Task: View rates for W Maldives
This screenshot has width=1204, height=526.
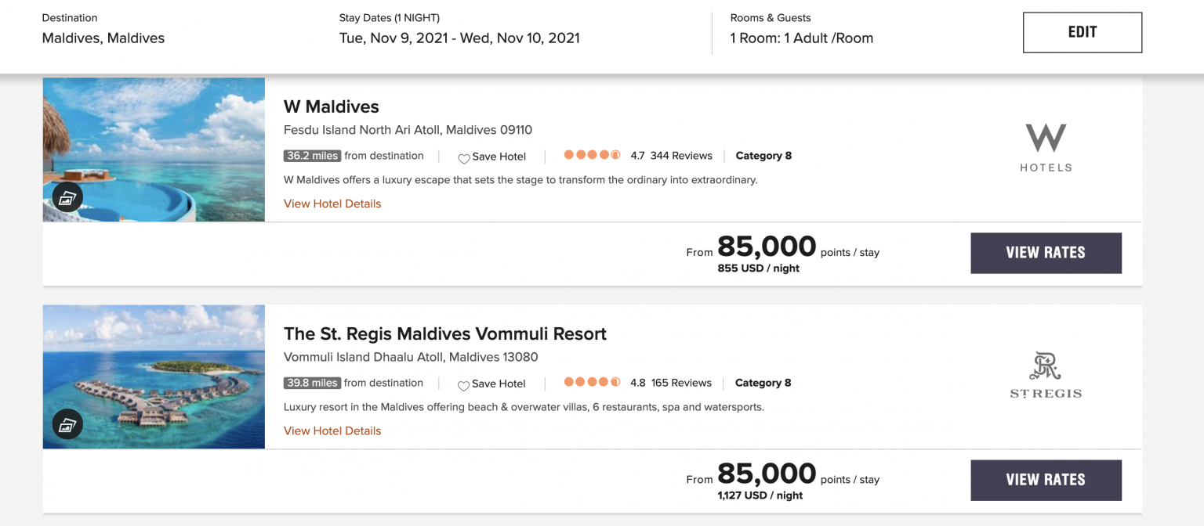Action: coord(1046,253)
